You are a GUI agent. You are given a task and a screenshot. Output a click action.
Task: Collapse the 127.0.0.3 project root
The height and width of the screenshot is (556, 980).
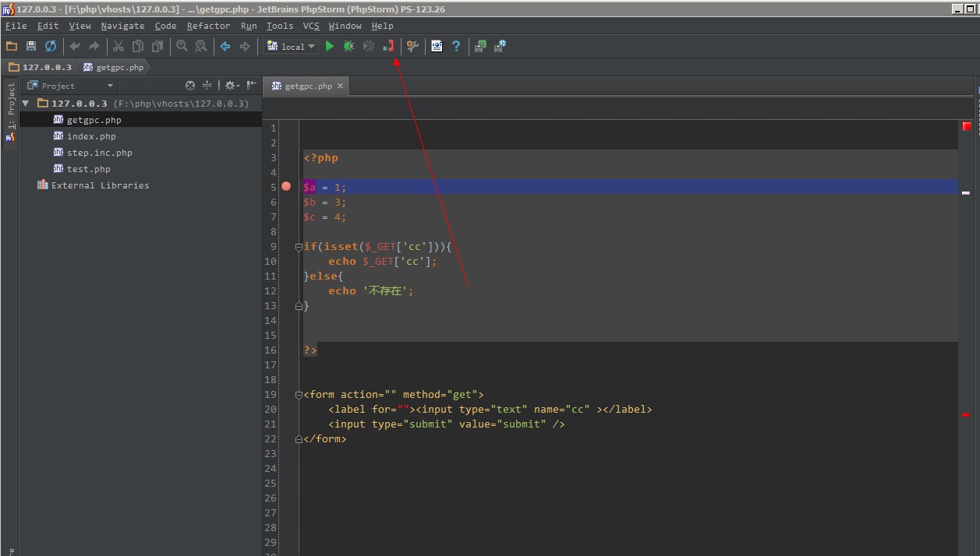[26, 104]
